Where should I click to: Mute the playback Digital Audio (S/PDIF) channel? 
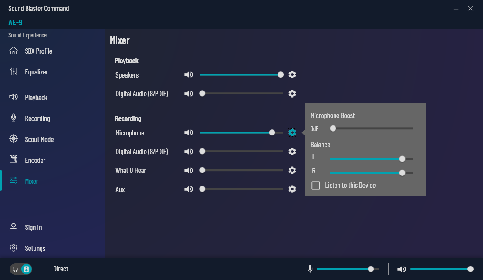click(188, 94)
